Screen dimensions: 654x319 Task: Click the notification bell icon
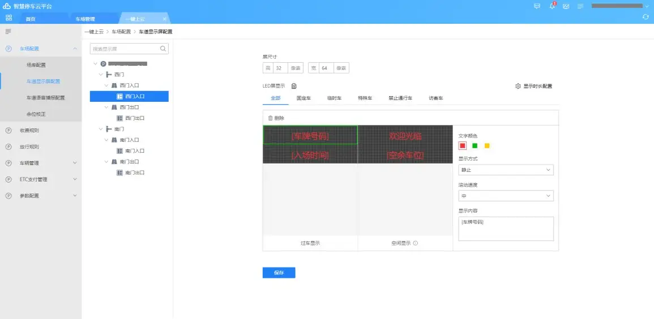click(x=552, y=6)
